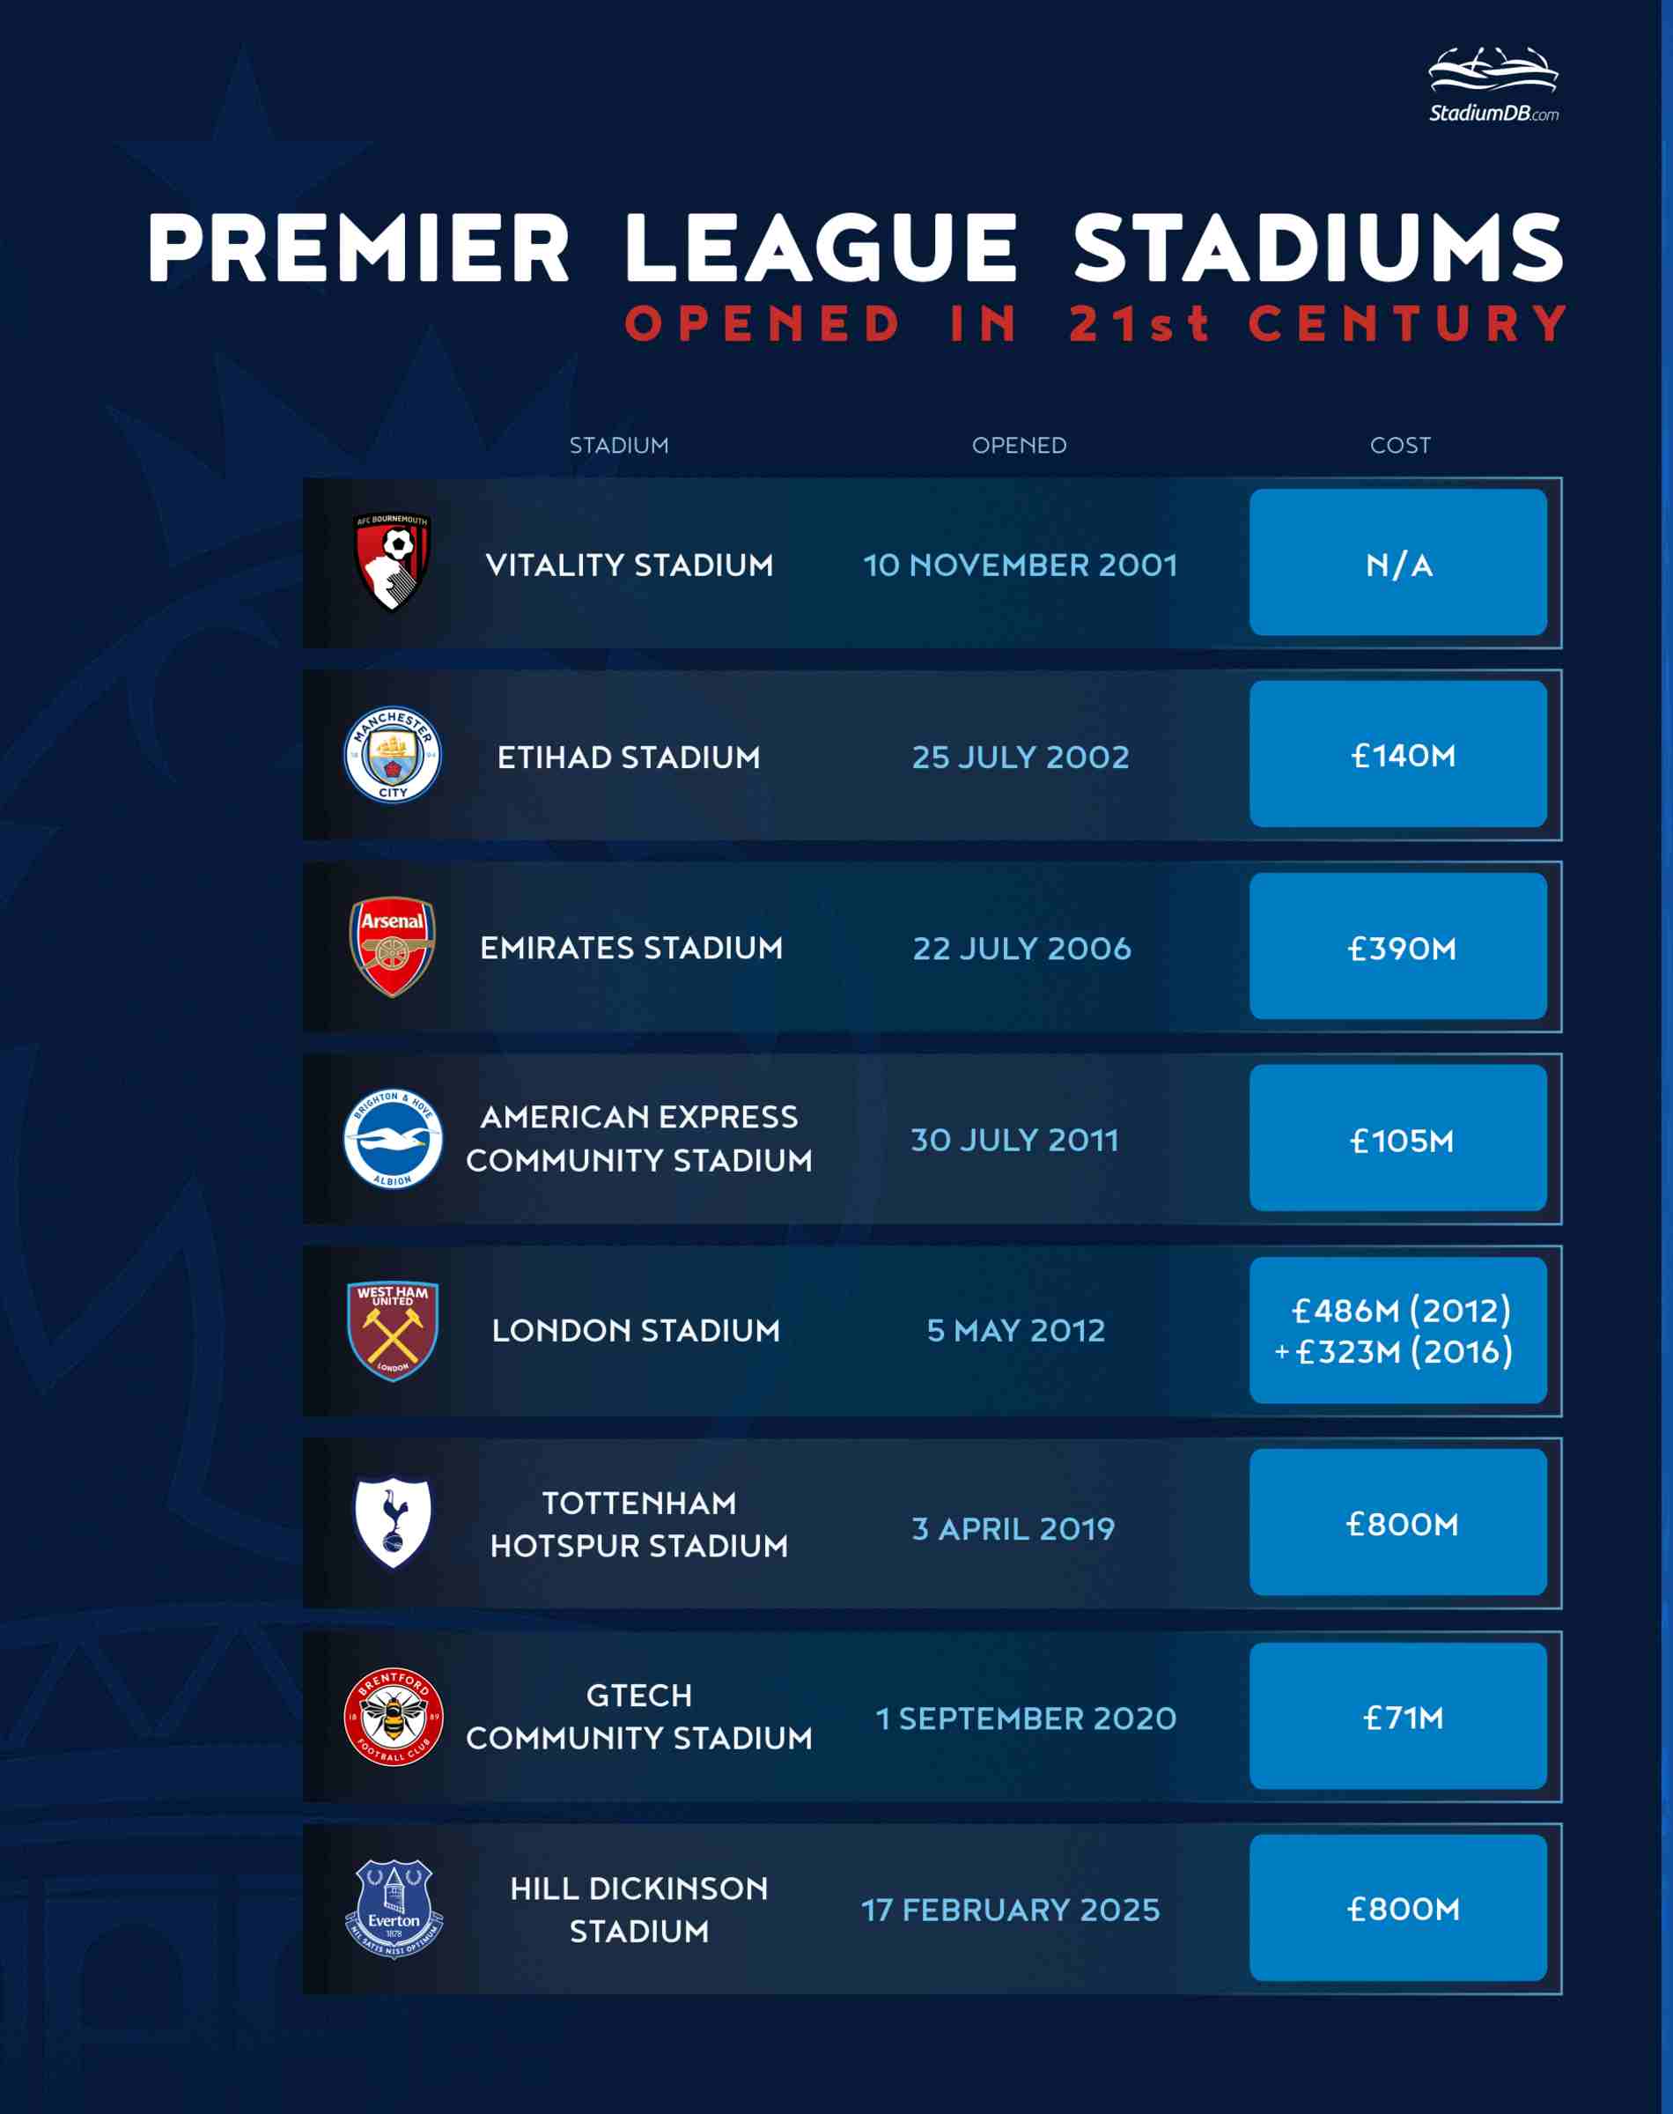This screenshot has height=2114, width=1673.
Task: Click the £140M cost box
Action: point(1397,754)
